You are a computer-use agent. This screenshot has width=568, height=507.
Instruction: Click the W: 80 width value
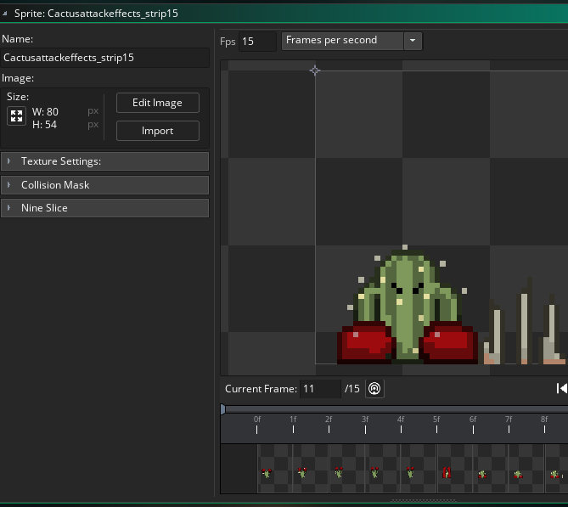pos(45,111)
